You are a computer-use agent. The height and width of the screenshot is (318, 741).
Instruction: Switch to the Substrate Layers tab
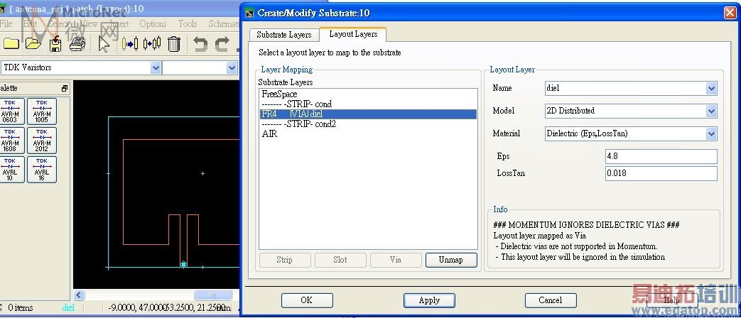click(284, 35)
